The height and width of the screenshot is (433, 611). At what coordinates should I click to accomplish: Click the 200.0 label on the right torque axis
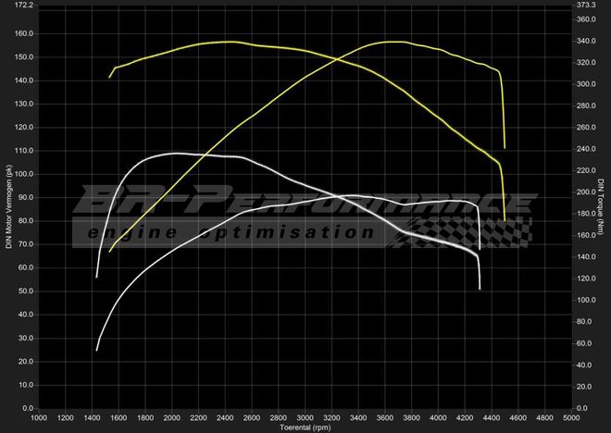coord(586,192)
